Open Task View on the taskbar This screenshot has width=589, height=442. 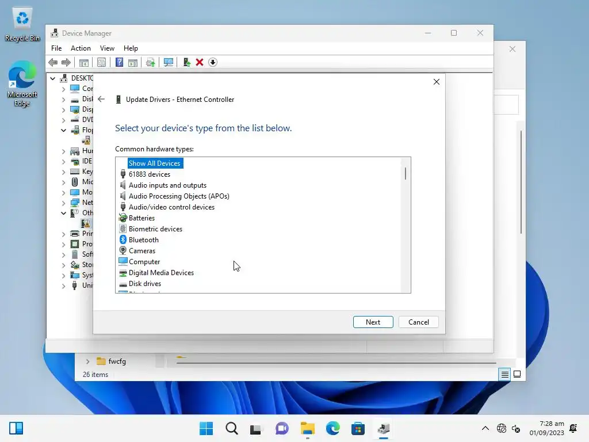pyautogui.click(x=256, y=428)
